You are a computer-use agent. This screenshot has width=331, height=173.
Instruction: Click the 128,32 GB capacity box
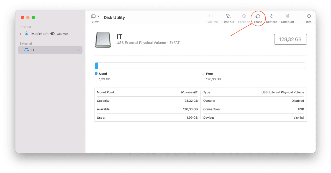pyautogui.click(x=290, y=39)
